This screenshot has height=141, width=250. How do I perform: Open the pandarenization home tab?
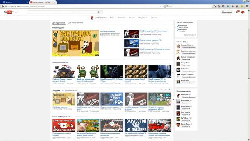tap(101, 18)
